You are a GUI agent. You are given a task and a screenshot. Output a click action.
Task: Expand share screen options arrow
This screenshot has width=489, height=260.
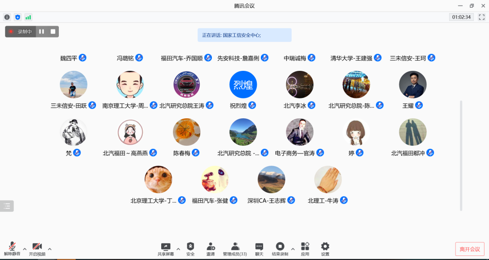click(178, 249)
